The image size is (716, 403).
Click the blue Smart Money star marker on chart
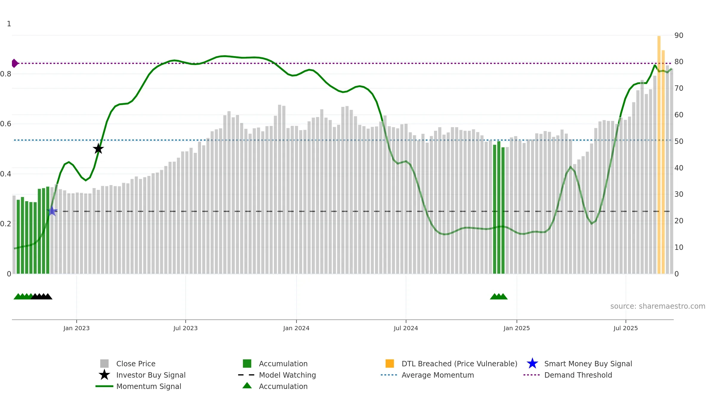52,211
